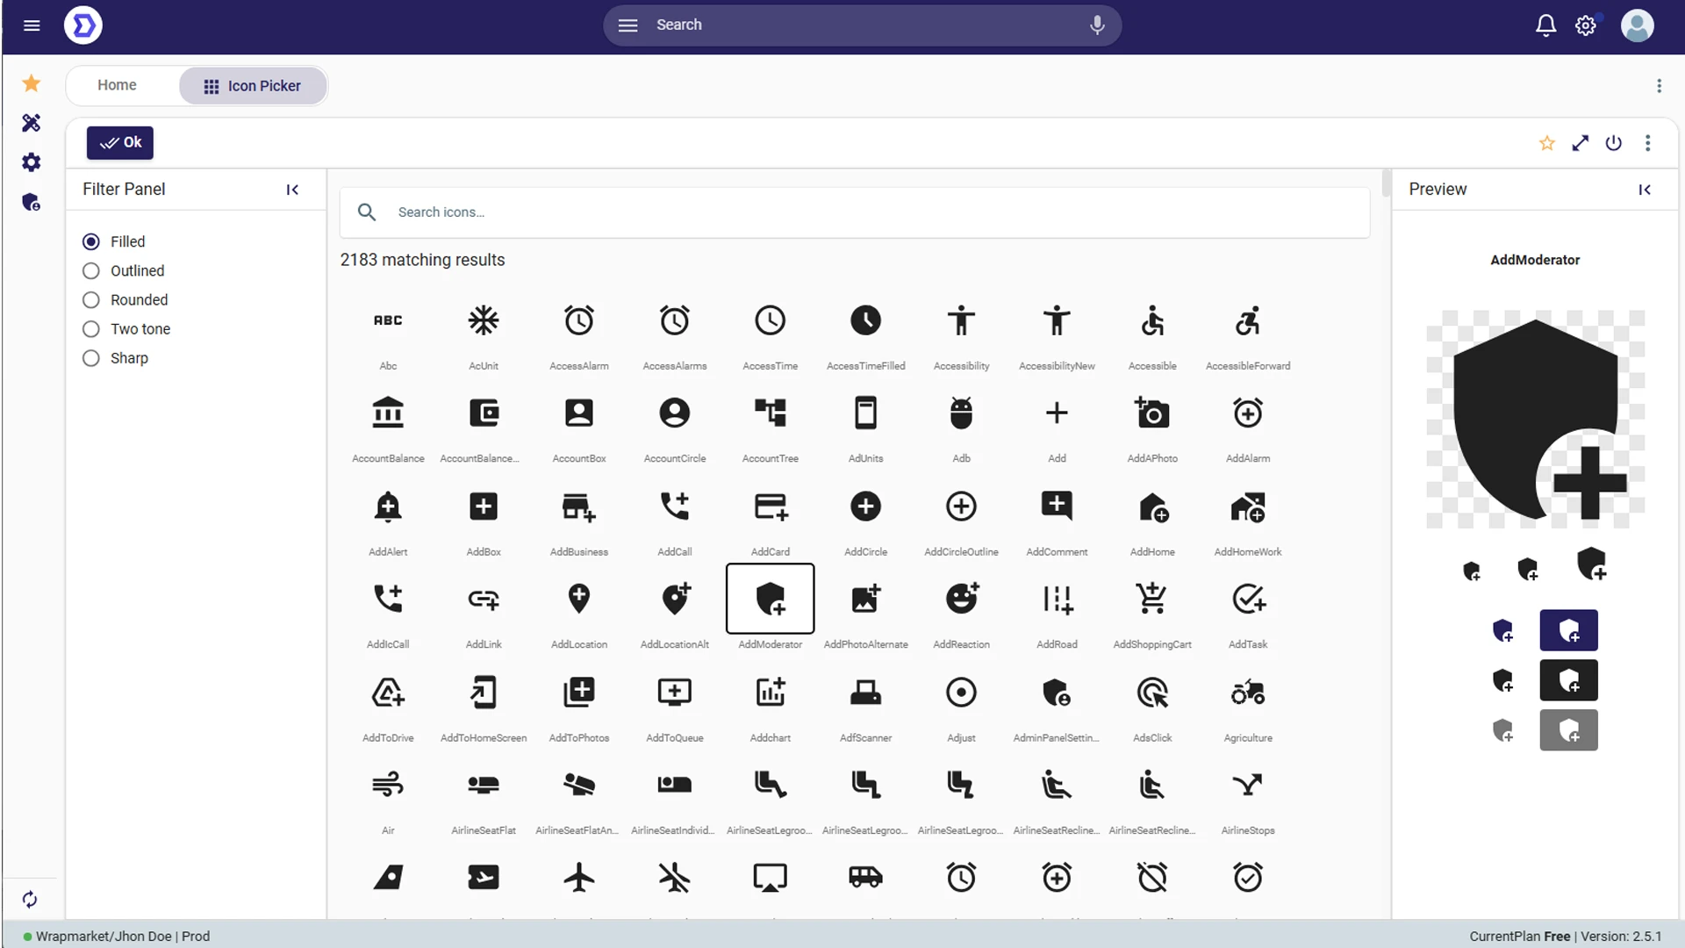Open the notifications bell
Image resolution: width=1685 pixels, height=948 pixels.
[x=1545, y=25]
